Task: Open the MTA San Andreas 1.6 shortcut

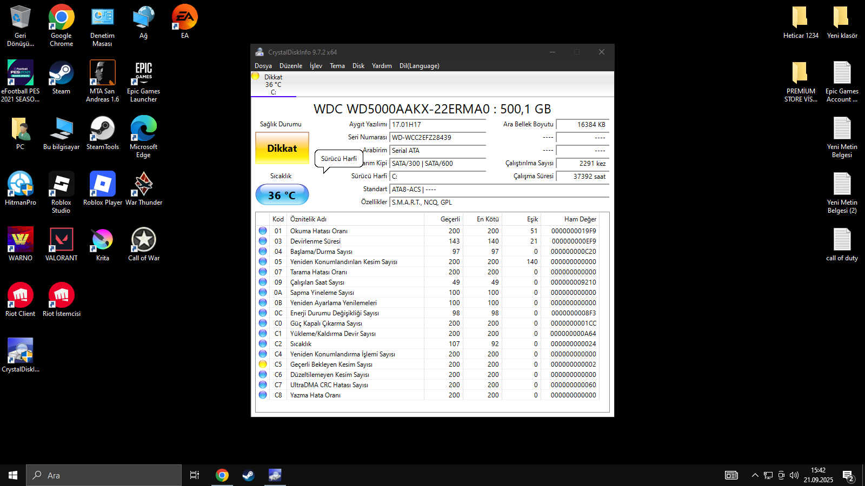Action: pos(103,81)
